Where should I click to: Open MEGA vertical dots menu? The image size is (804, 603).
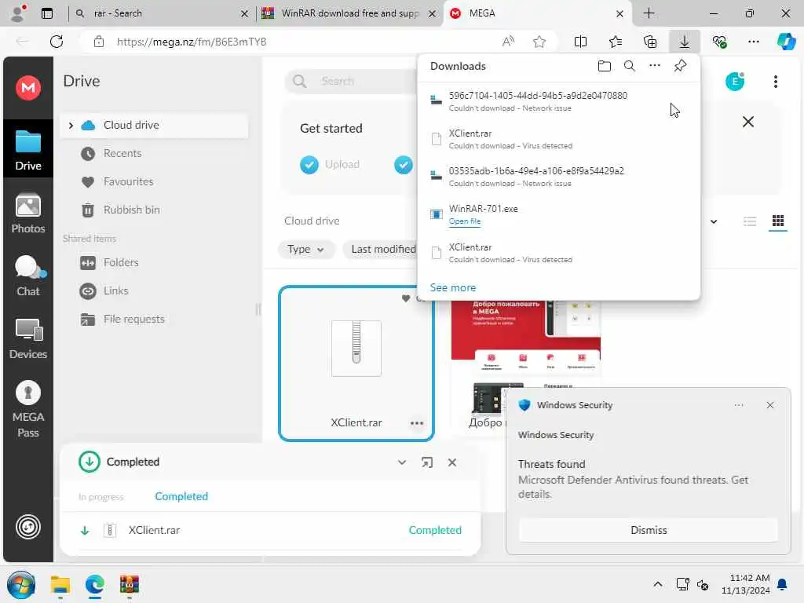tap(776, 82)
